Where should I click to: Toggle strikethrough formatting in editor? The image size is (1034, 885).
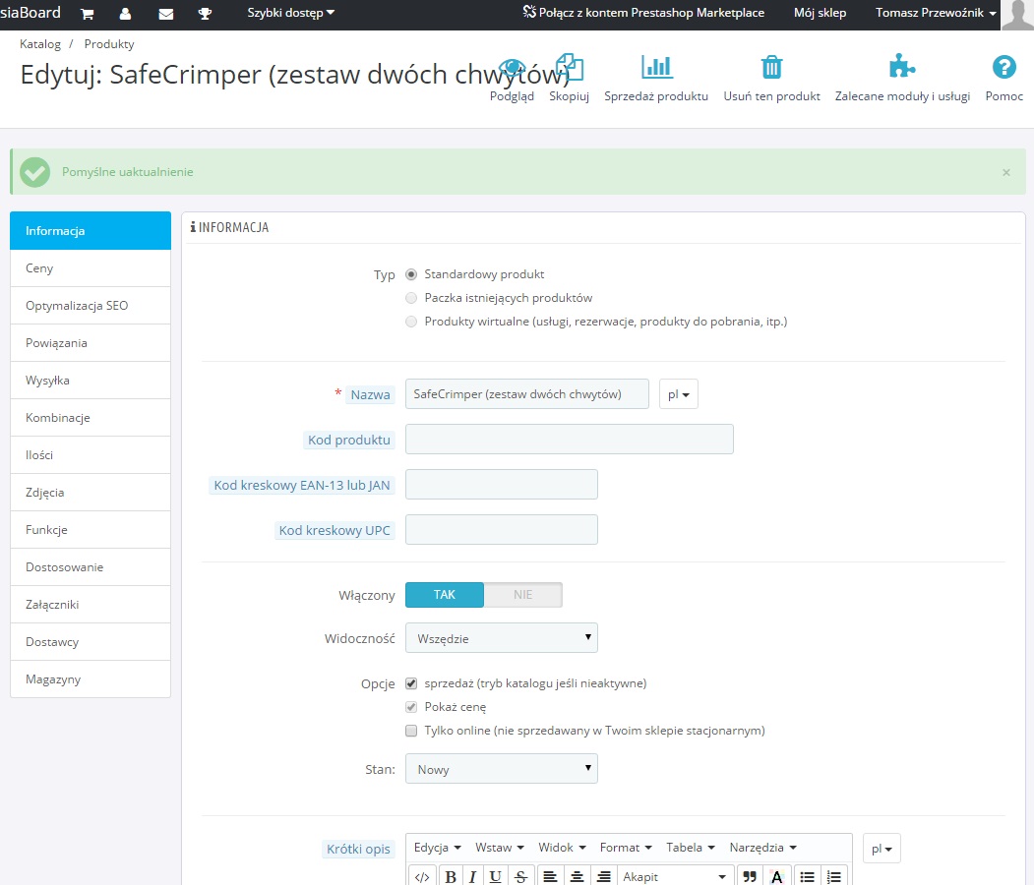click(521, 876)
